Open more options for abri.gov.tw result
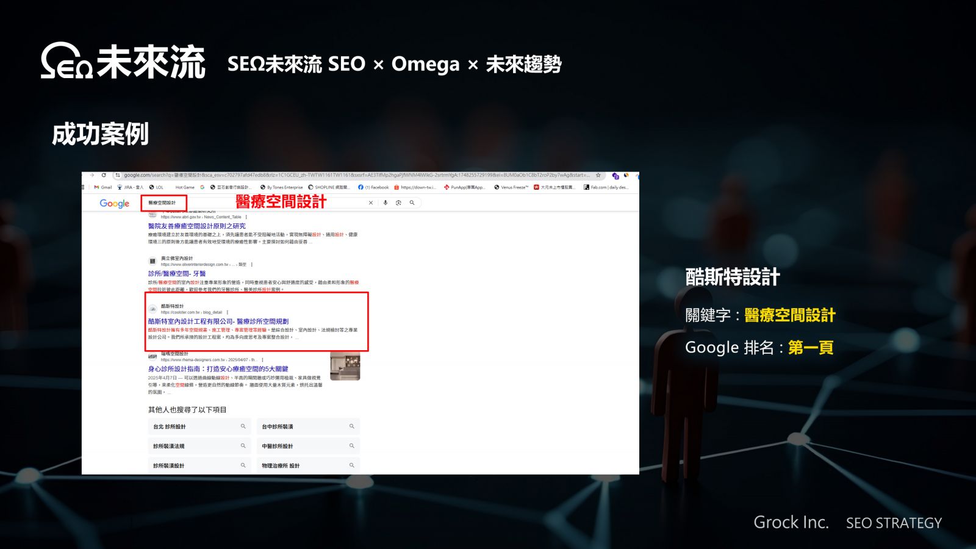Screen dimensions: 976x549 tap(246, 217)
